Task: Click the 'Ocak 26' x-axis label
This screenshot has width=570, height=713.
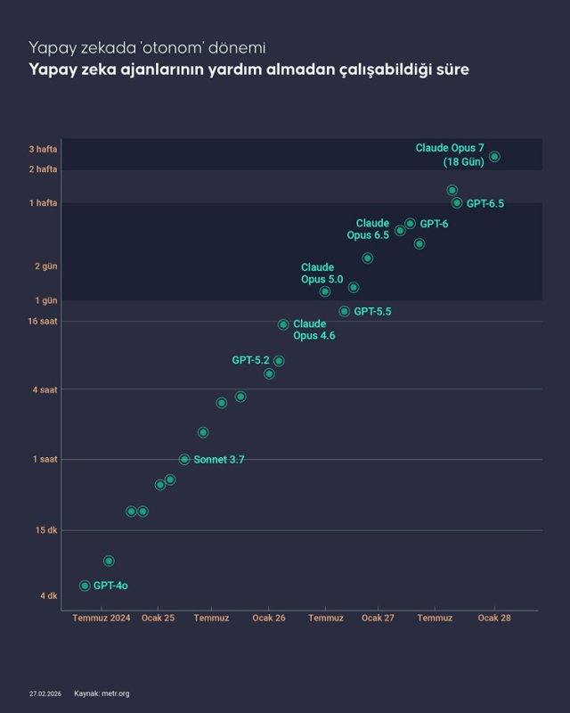Action: pos(269,618)
